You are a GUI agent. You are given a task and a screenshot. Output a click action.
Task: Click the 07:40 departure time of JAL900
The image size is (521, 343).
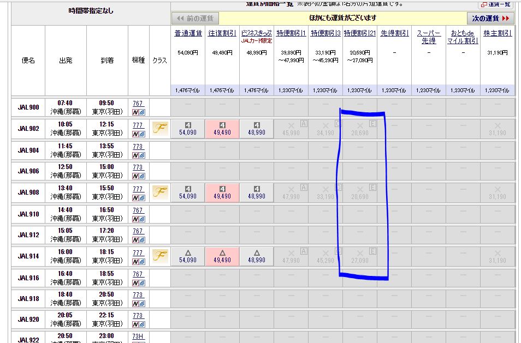pos(65,103)
